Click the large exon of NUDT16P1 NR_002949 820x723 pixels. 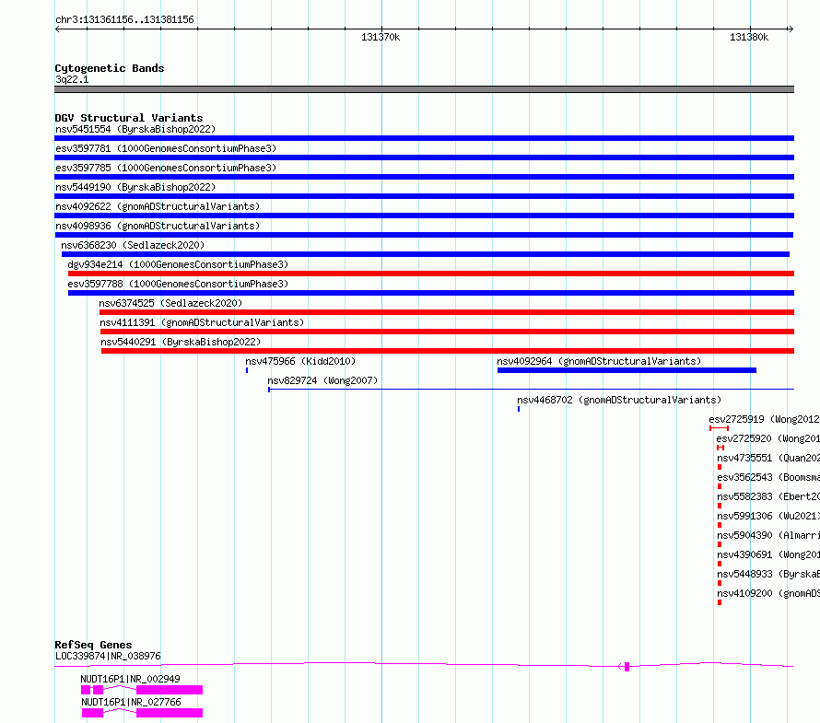[170, 690]
